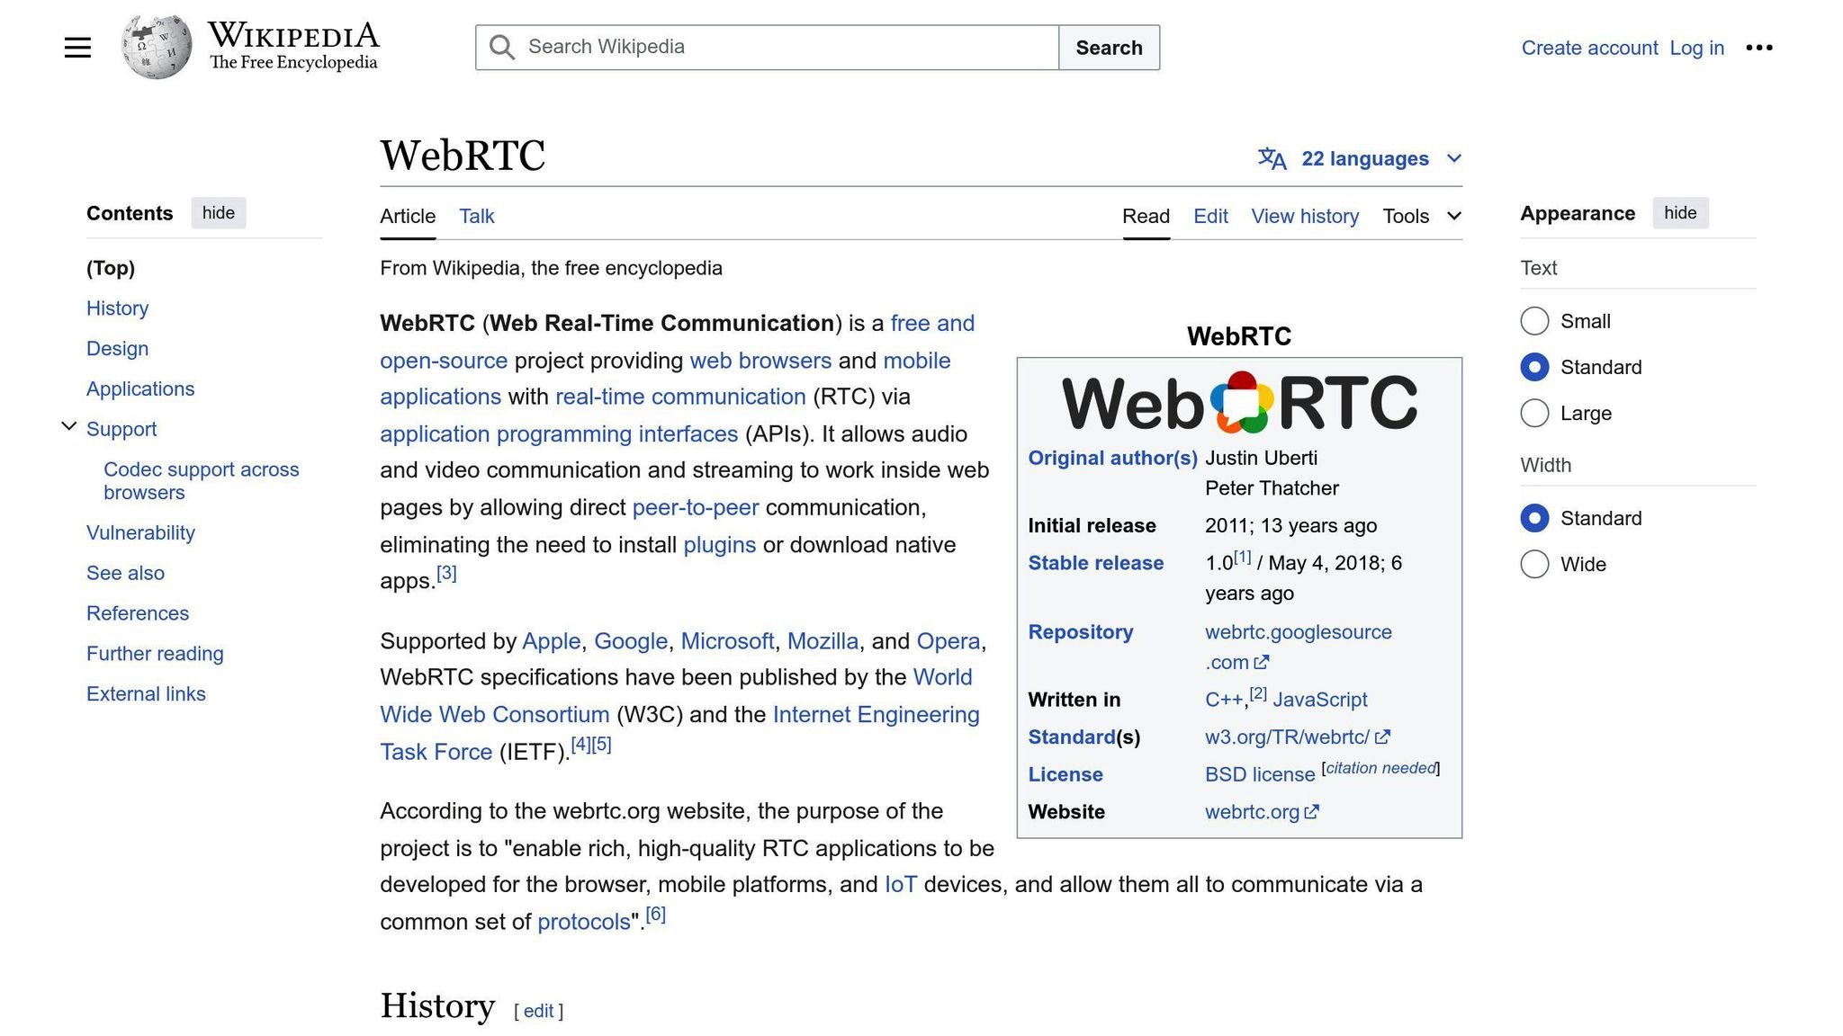This screenshot has height=1036, width=1843.
Task: Open the hamburger main menu
Action: coord(77,48)
